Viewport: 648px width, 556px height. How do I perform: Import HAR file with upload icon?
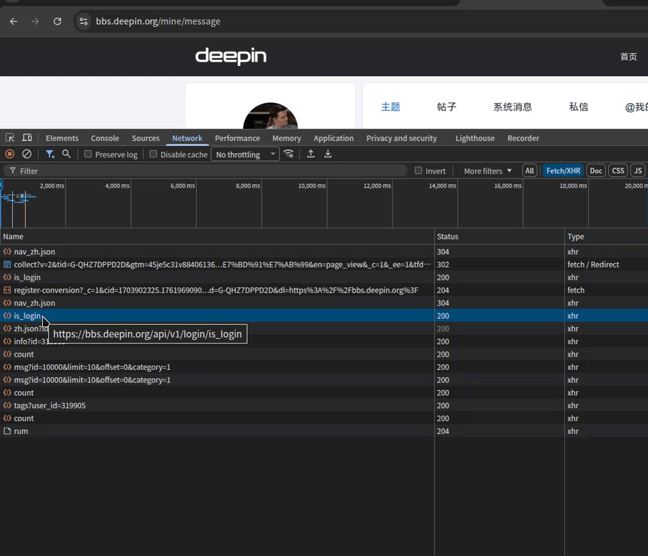coord(311,154)
